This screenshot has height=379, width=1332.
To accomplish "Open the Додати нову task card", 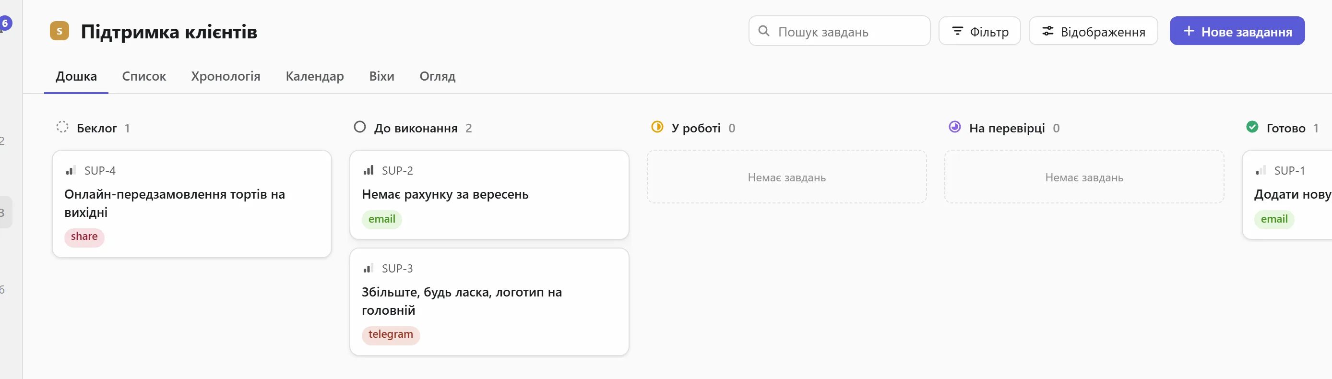I will [1287, 195].
